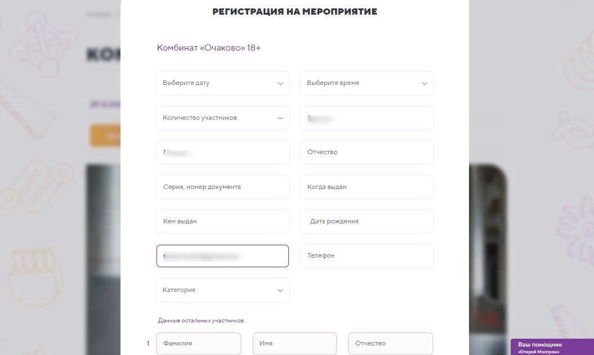
Task: Expand the 'Выберите время' dropdown
Action: pyautogui.click(x=366, y=83)
